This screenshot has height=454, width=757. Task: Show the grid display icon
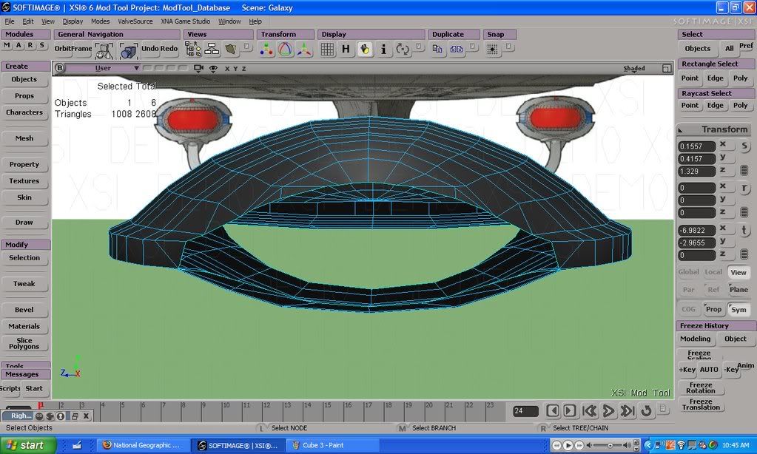coord(327,50)
